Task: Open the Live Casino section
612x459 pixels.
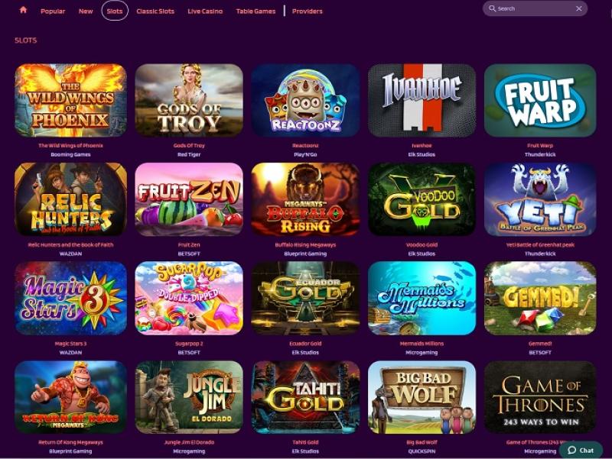Action: click(205, 11)
